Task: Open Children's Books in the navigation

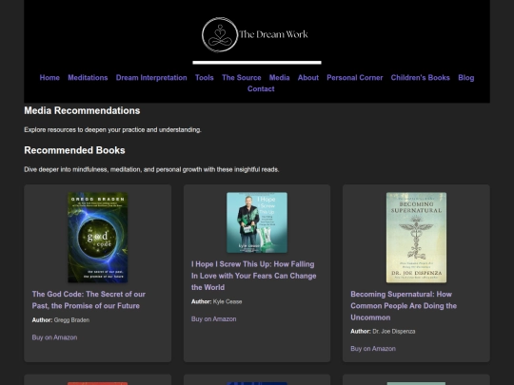Action: pos(421,78)
